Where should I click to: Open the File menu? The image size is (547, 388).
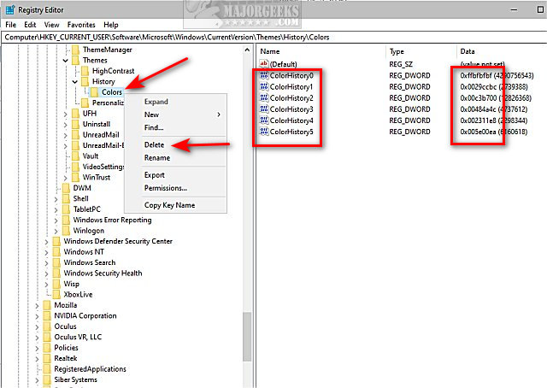pos(11,25)
